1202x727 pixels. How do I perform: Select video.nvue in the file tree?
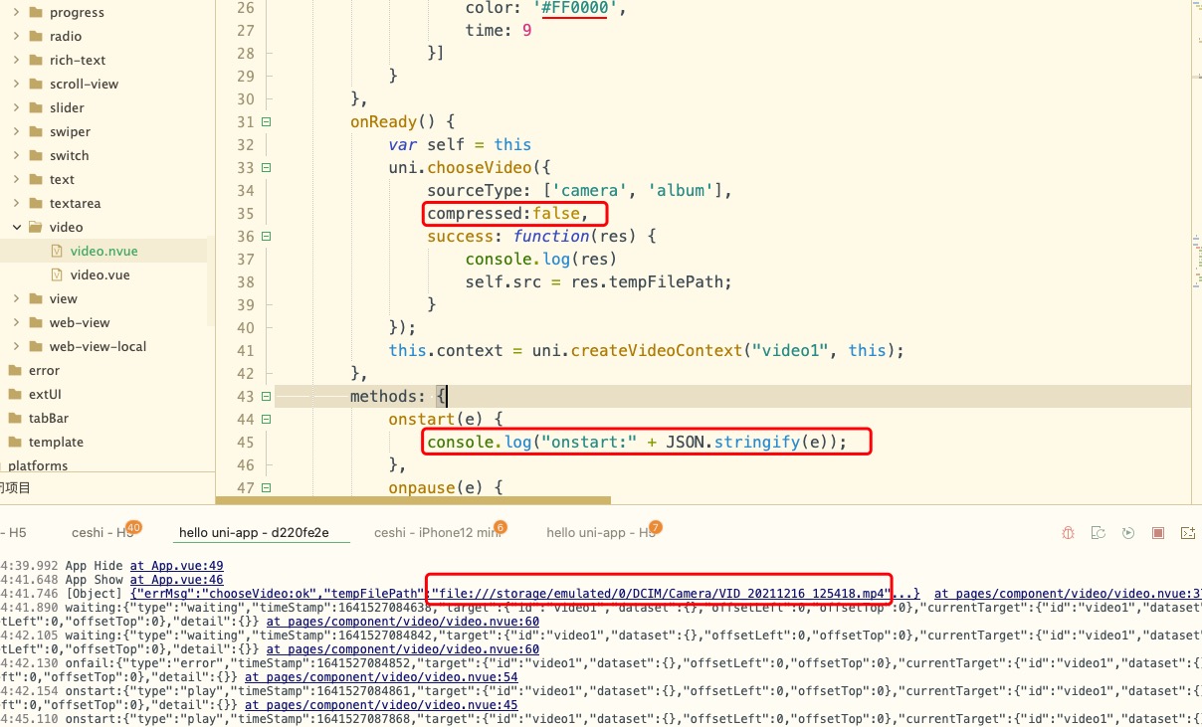[103, 251]
